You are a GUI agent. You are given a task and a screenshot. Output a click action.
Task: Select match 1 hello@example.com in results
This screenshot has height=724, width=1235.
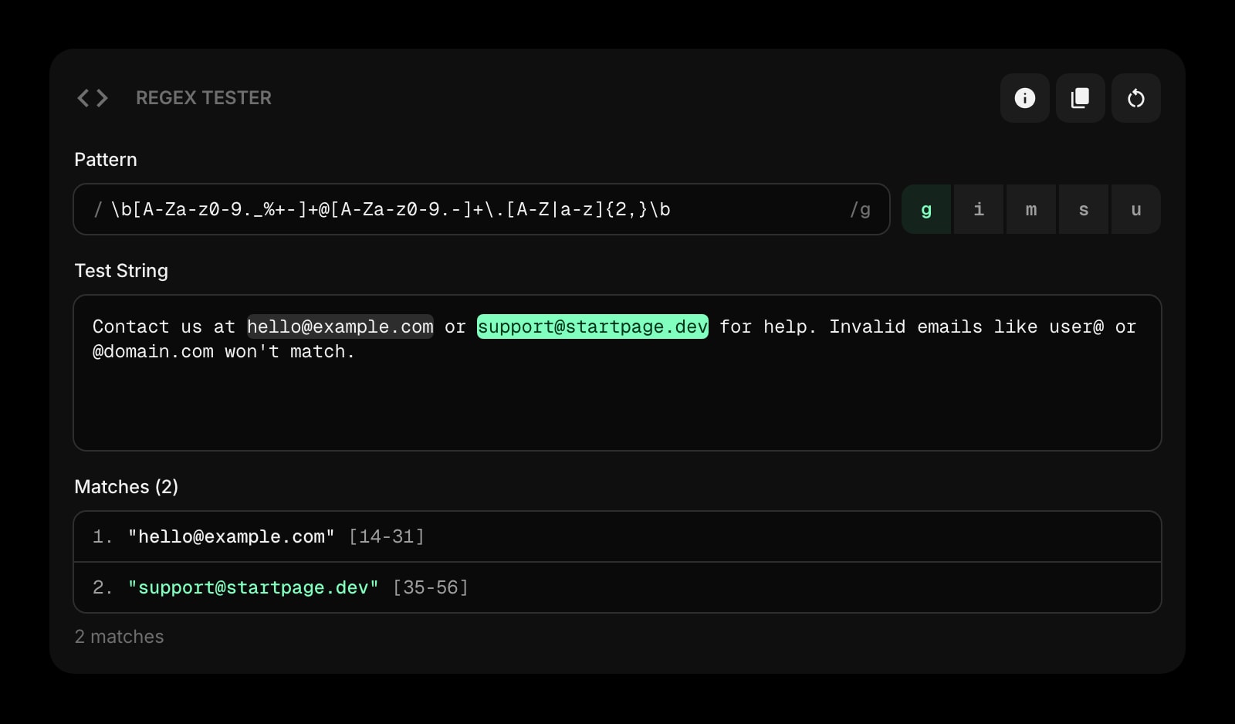pyautogui.click(x=231, y=536)
